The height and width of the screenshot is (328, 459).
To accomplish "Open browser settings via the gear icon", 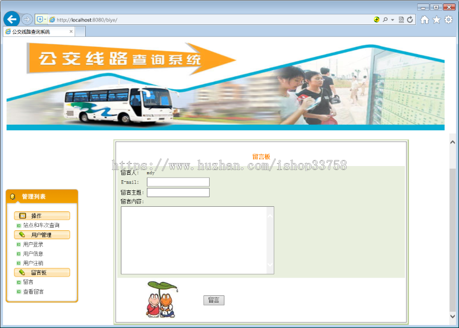I will point(448,19).
